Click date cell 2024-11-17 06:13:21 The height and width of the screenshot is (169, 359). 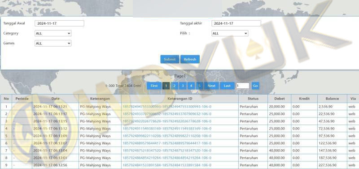pos(50,107)
